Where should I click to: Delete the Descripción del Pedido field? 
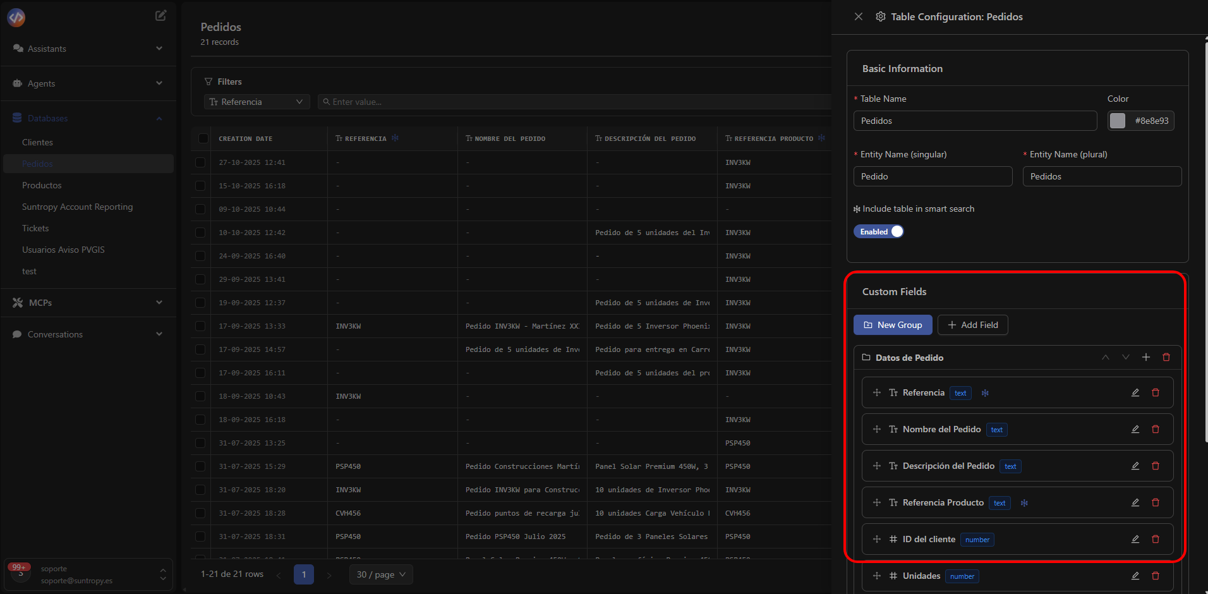click(x=1156, y=466)
